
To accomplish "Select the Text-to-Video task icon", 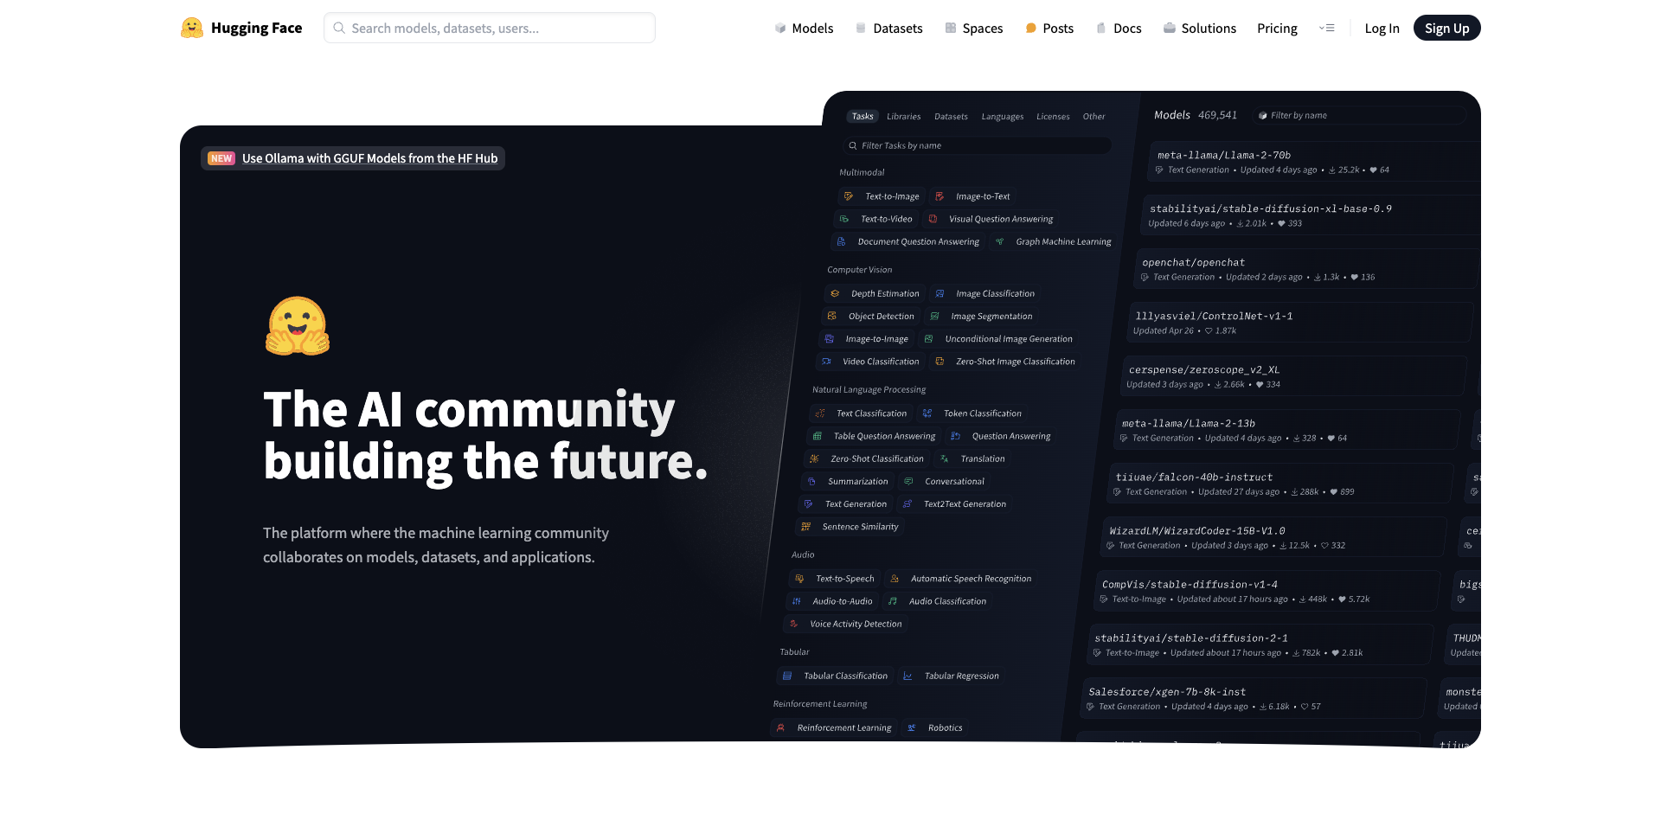I will click(844, 219).
